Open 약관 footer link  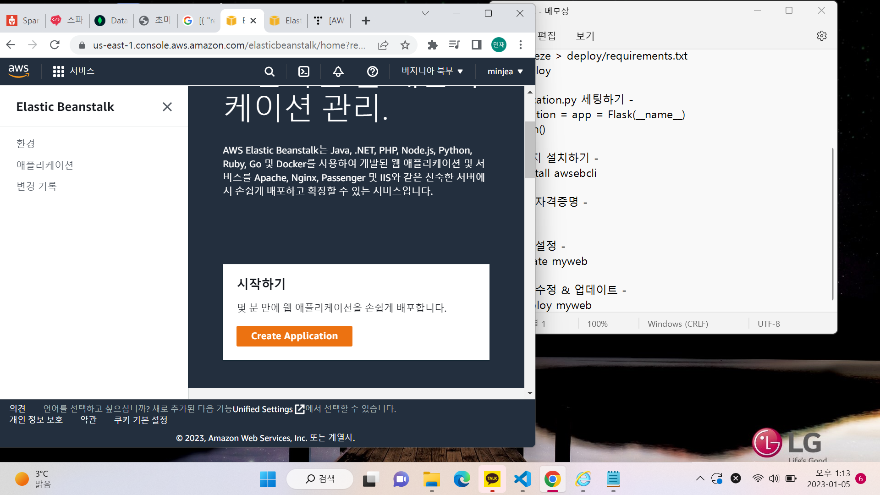click(88, 420)
